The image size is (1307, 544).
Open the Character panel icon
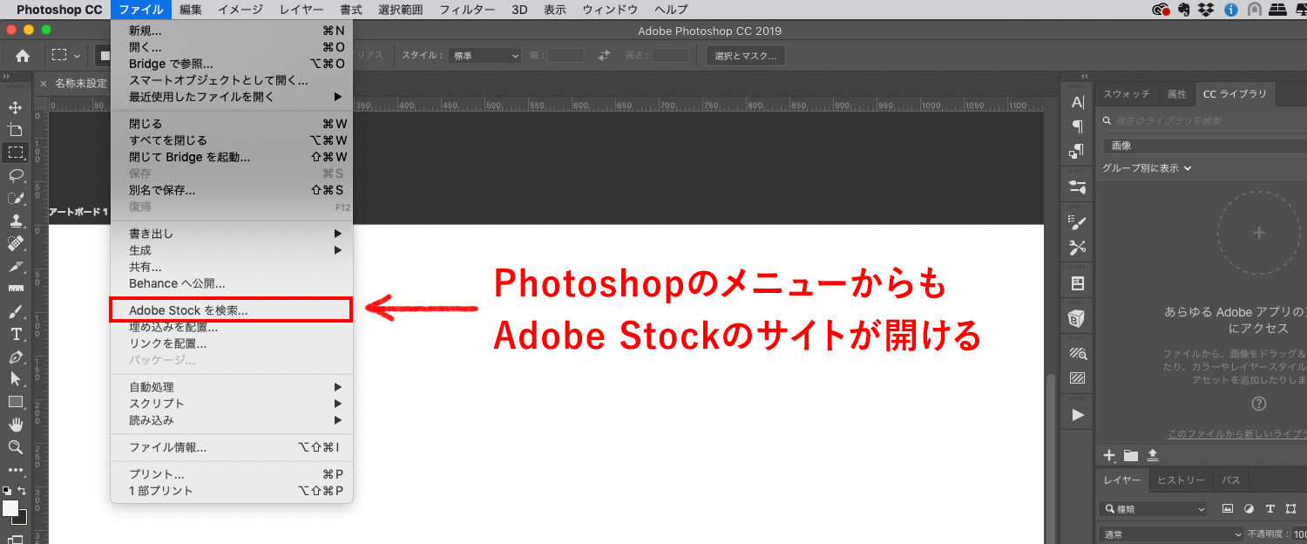tap(1078, 103)
